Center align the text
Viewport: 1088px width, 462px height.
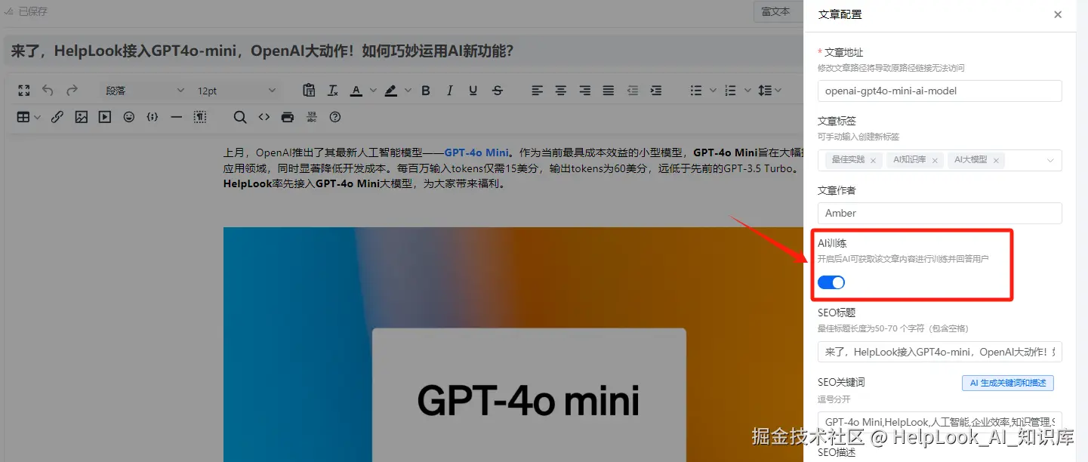561,91
